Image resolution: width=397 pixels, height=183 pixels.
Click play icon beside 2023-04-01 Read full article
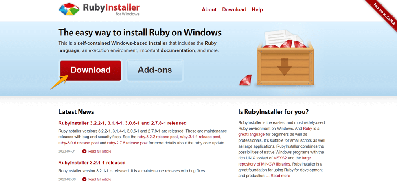pyautogui.click(x=84, y=151)
